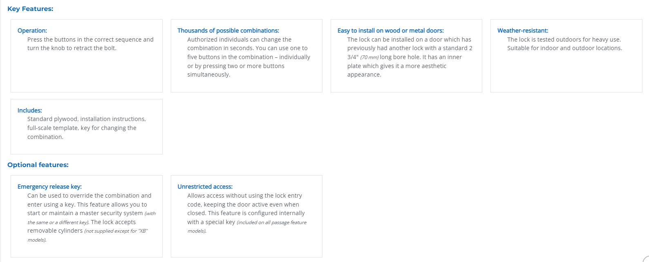This screenshot has height=262, width=649.
Task: Click the Operation description about pressing buttons
Action: tap(90, 44)
